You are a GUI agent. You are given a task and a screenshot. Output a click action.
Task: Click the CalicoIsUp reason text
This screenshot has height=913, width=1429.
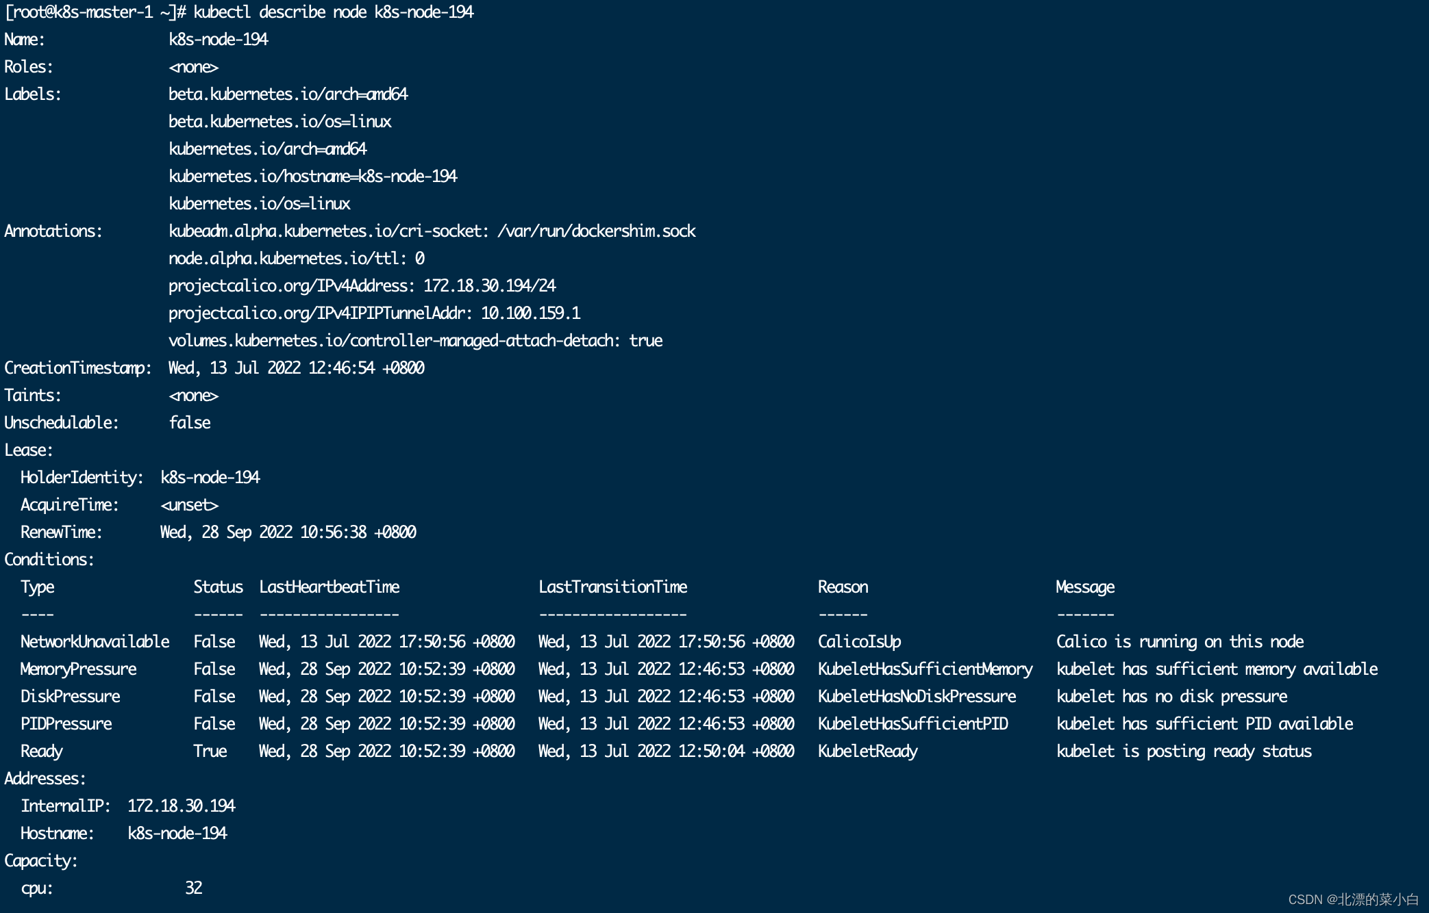(859, 642)
